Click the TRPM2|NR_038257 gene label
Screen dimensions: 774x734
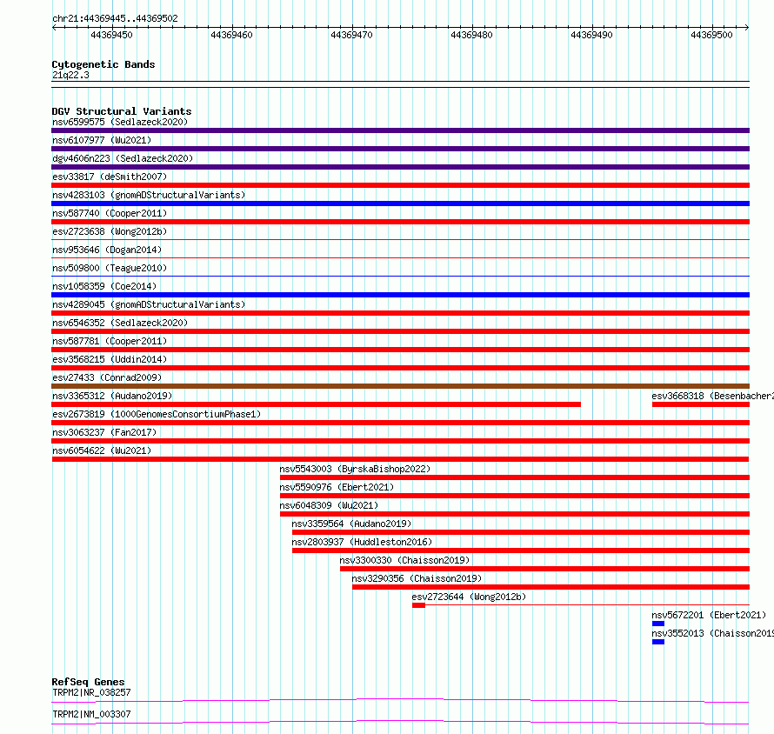point(91,692)
